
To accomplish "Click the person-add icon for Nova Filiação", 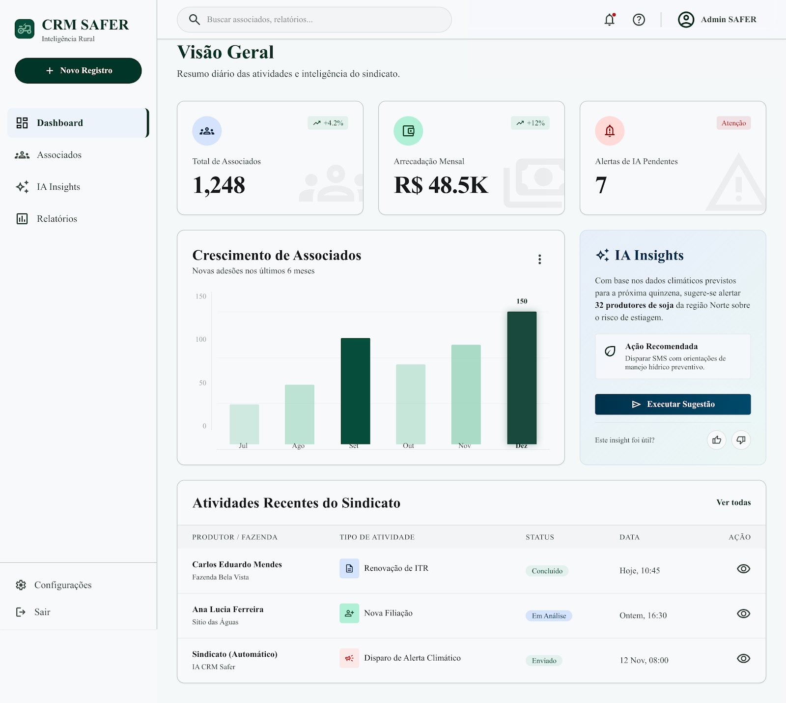I will click(349, 613).
